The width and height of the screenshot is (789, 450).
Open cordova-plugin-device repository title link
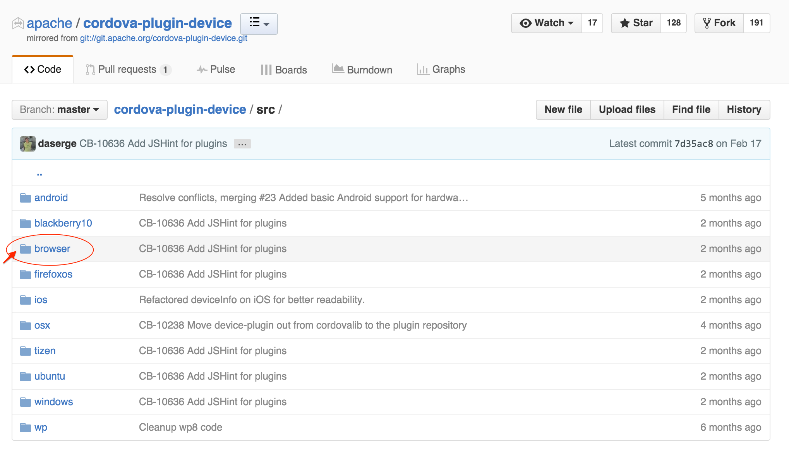(158, 23)
